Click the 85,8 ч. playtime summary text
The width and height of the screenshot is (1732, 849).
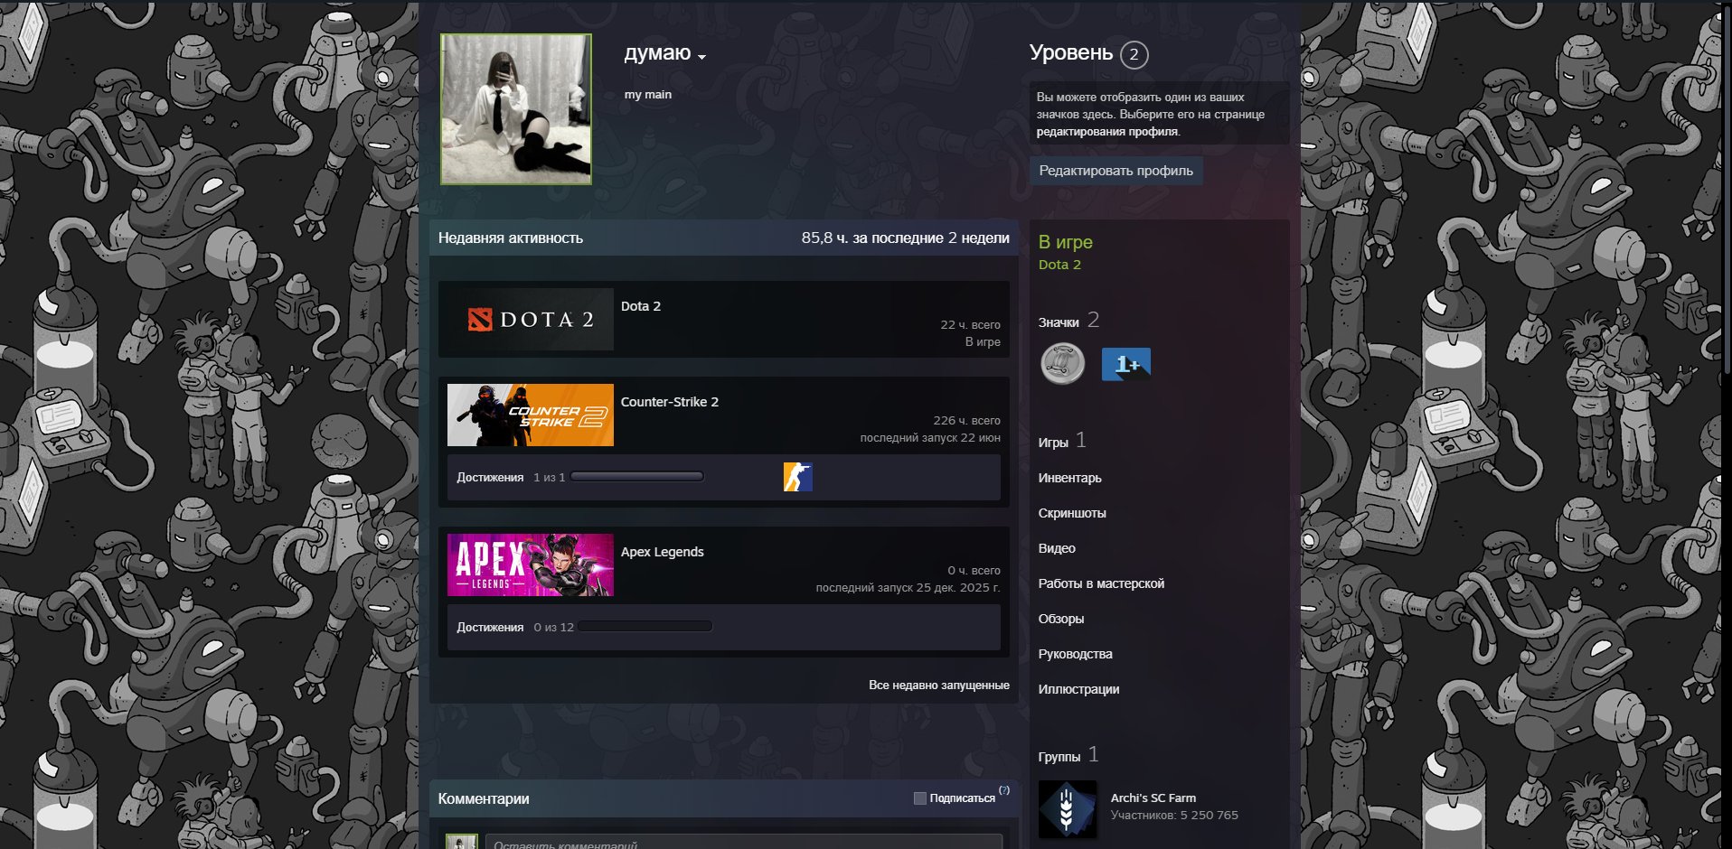905,238
